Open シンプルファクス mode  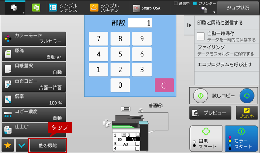[63, 8]
